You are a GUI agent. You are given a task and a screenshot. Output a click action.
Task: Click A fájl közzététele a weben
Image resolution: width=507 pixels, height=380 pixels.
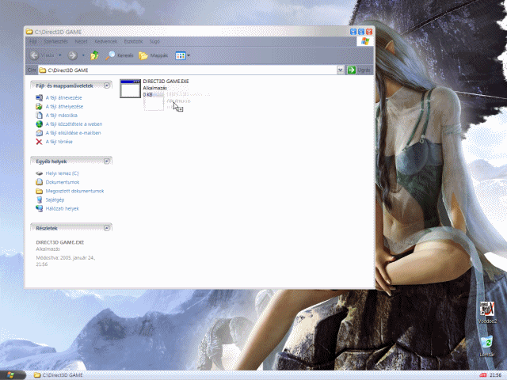(74, 124)
